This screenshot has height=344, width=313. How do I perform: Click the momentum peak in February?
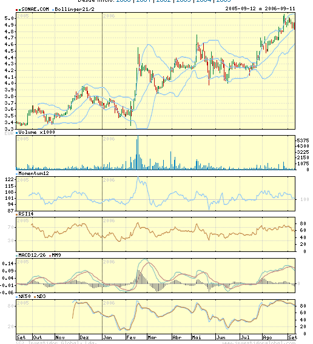138,177
